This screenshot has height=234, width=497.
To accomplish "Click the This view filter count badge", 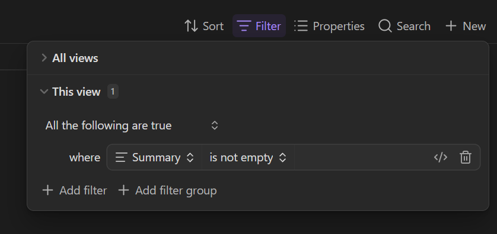I will coord(113,92).
